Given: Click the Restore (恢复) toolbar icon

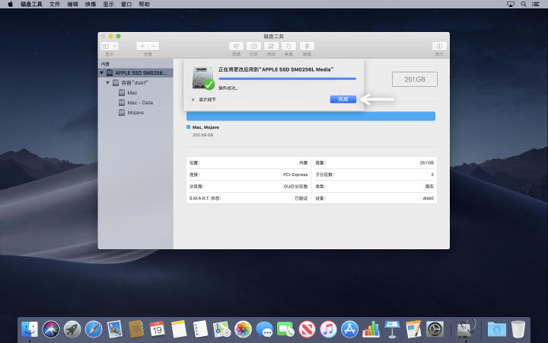Looking at the screenshot, I should [288, 46].
